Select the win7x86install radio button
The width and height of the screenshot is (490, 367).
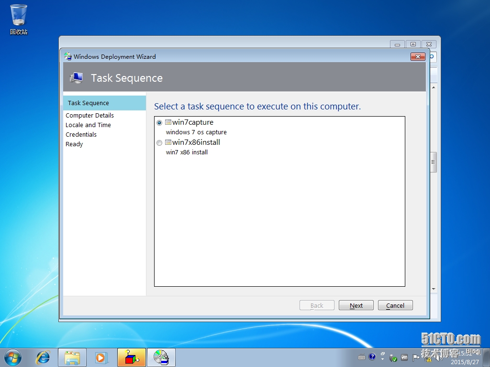pos(159,142)
